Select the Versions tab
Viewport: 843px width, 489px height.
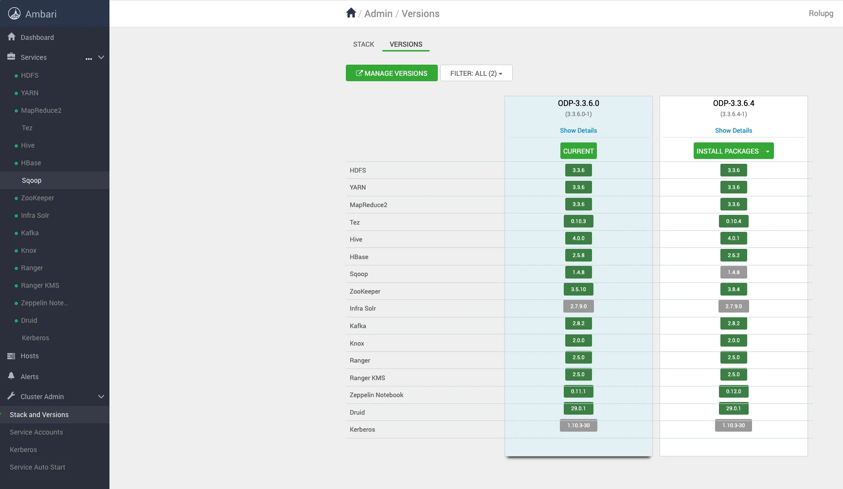(406, 44)
